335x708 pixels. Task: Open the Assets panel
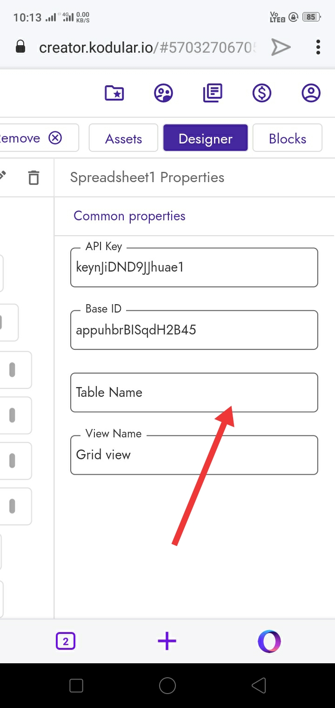pos(123,138)
